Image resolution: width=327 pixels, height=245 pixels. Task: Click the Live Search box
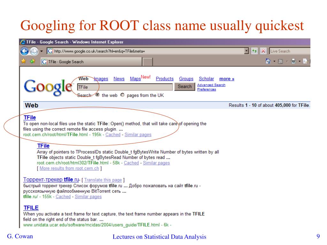[x=290, y=51]
